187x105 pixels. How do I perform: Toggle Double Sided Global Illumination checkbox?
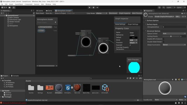coord(163,42)
